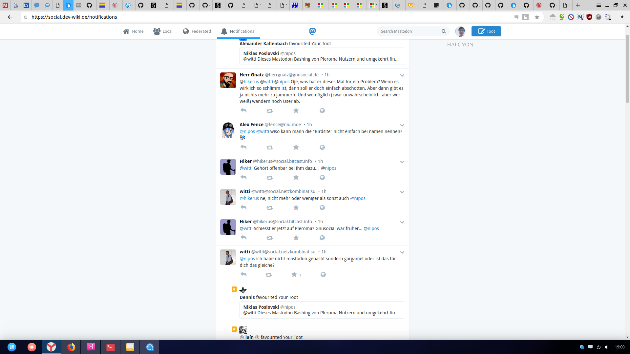This screenshot has height=354, width=630.
Task: Reply to Herr Gnatz's toot
Action: (243, 111)
